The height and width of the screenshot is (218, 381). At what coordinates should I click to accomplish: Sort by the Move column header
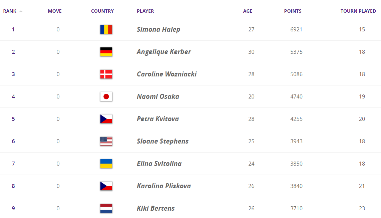(55, 11)
